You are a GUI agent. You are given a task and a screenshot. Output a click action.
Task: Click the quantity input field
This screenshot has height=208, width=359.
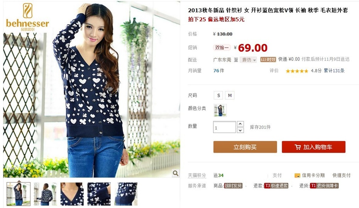(224, 127)
